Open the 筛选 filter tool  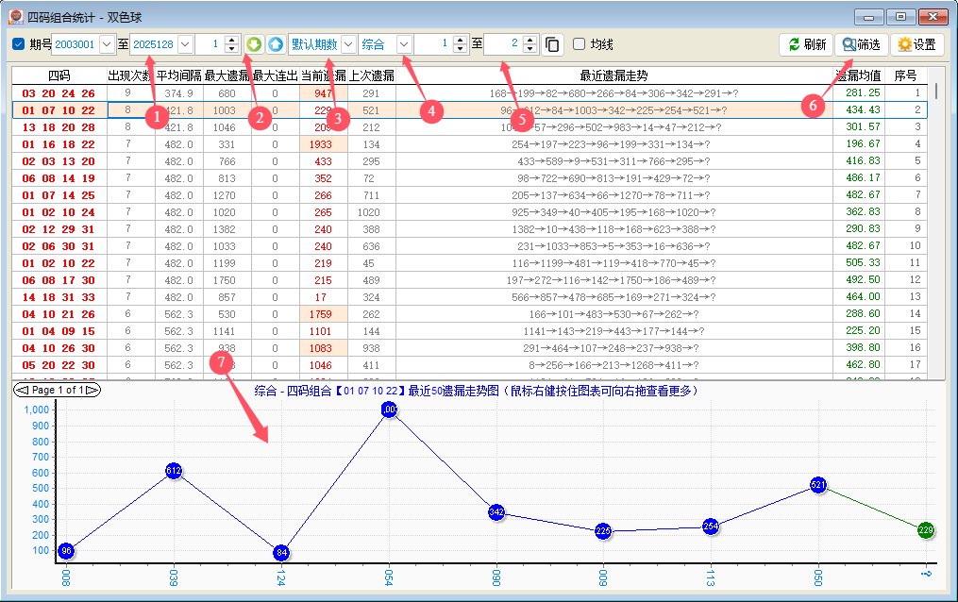coord(861,44)
